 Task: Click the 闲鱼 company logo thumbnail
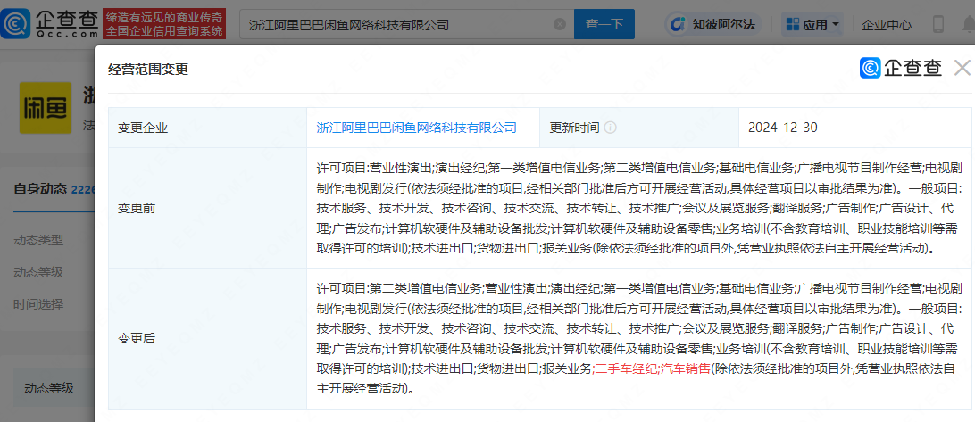[46, 108]
